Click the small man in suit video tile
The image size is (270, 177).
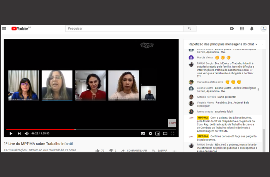[148, 94]
